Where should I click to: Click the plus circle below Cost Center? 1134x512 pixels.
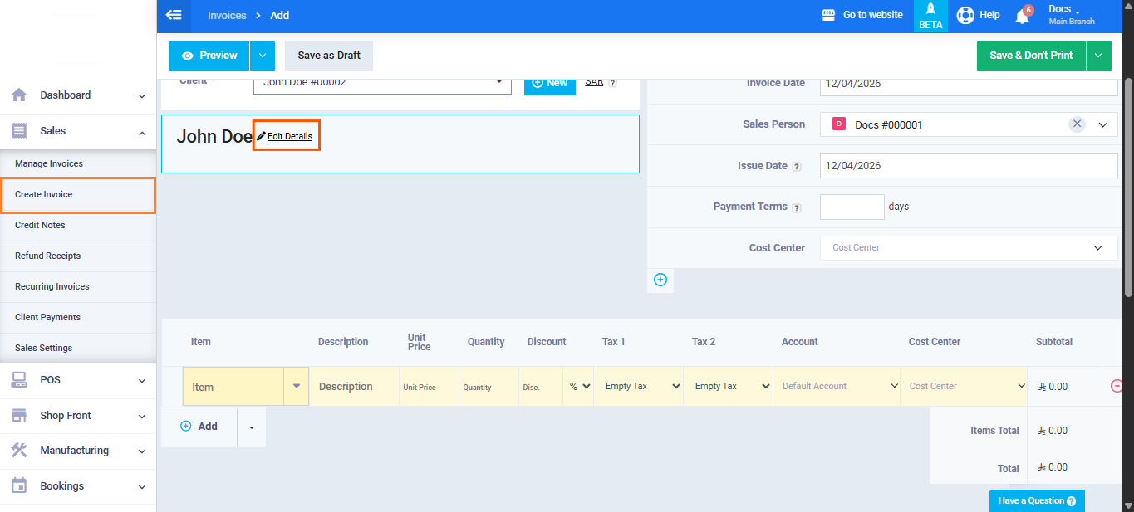coord(660,280)
